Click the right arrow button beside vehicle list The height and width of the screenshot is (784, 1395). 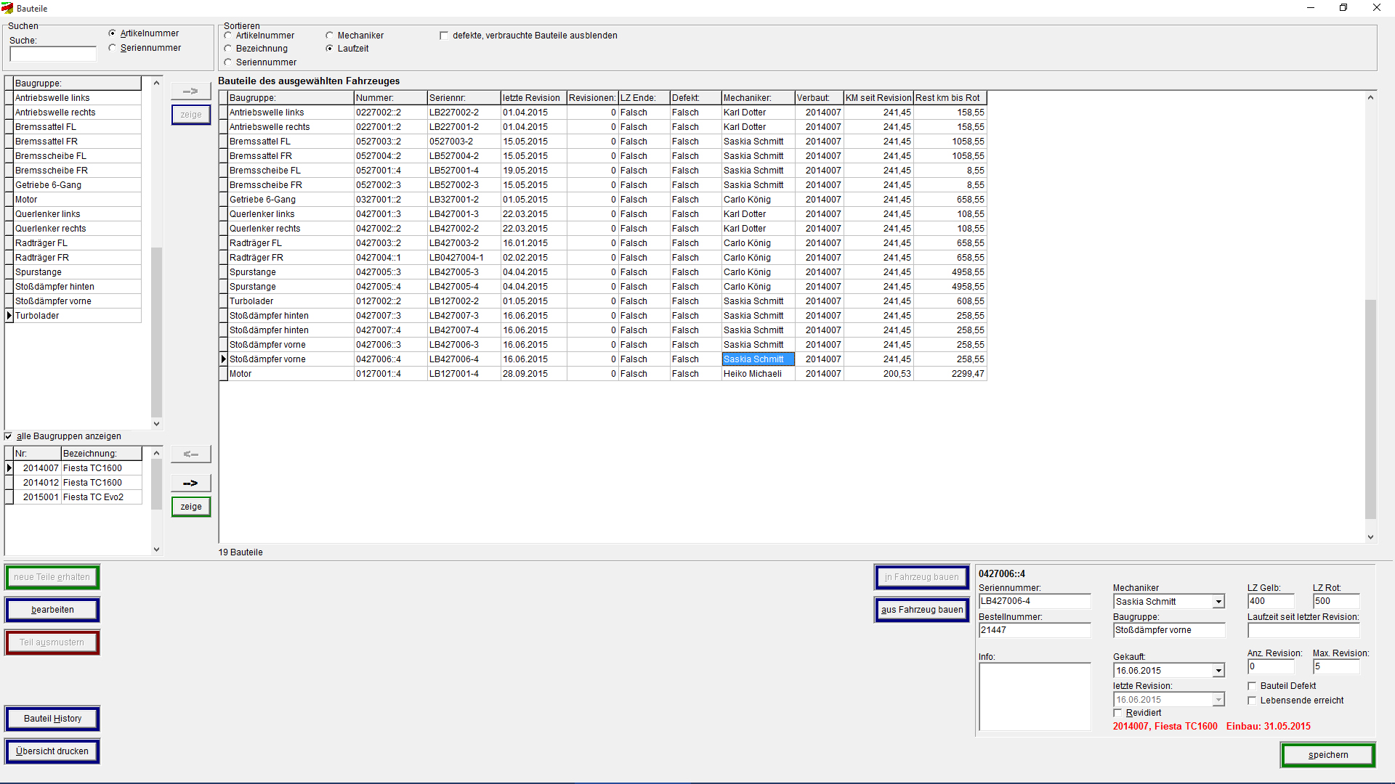pos(190,483)
